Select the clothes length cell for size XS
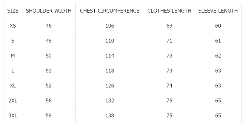This screenshot has width=246, height=127. (x=169, y=26)
